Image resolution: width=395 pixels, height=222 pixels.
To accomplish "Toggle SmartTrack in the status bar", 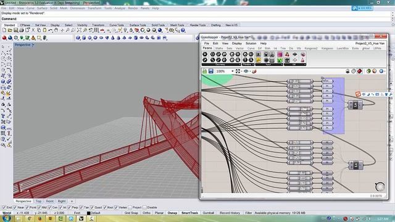I will [x=189, y=213].
